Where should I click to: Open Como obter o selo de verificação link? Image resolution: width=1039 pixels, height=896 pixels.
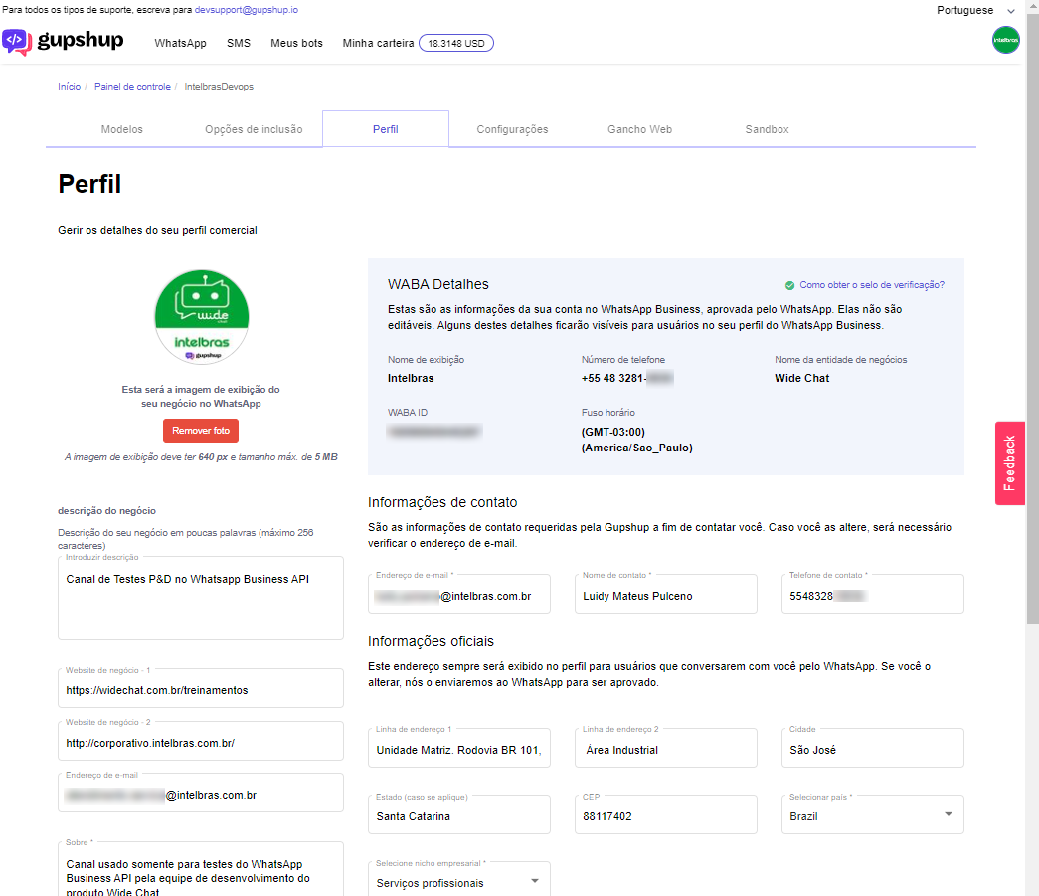point(871,285)
